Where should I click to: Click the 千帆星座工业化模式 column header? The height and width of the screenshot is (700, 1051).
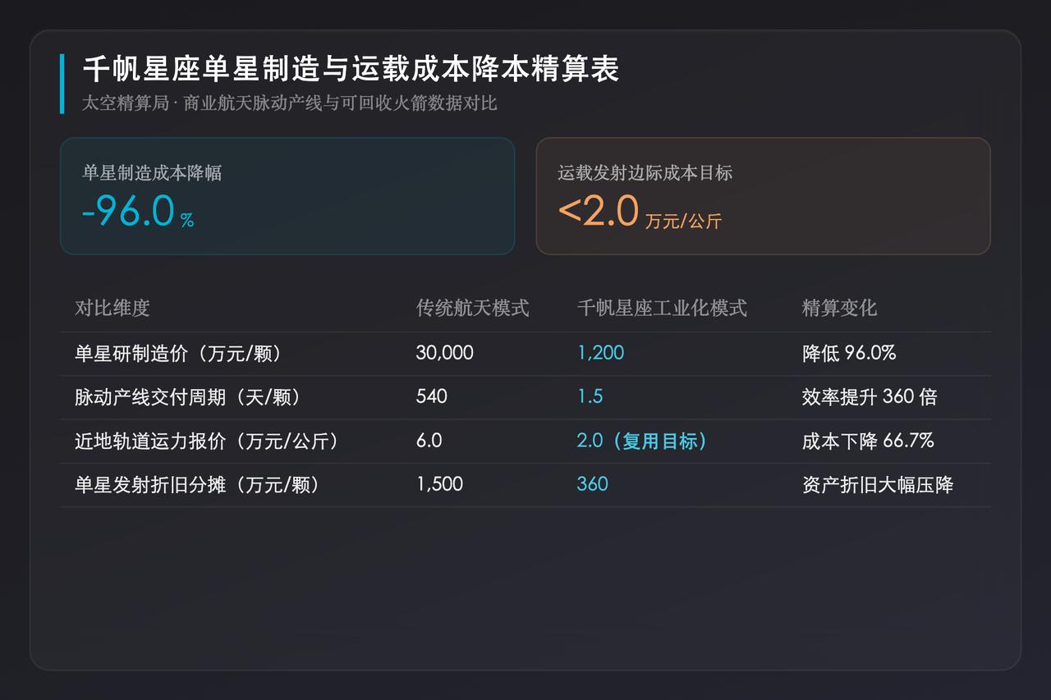662,308
